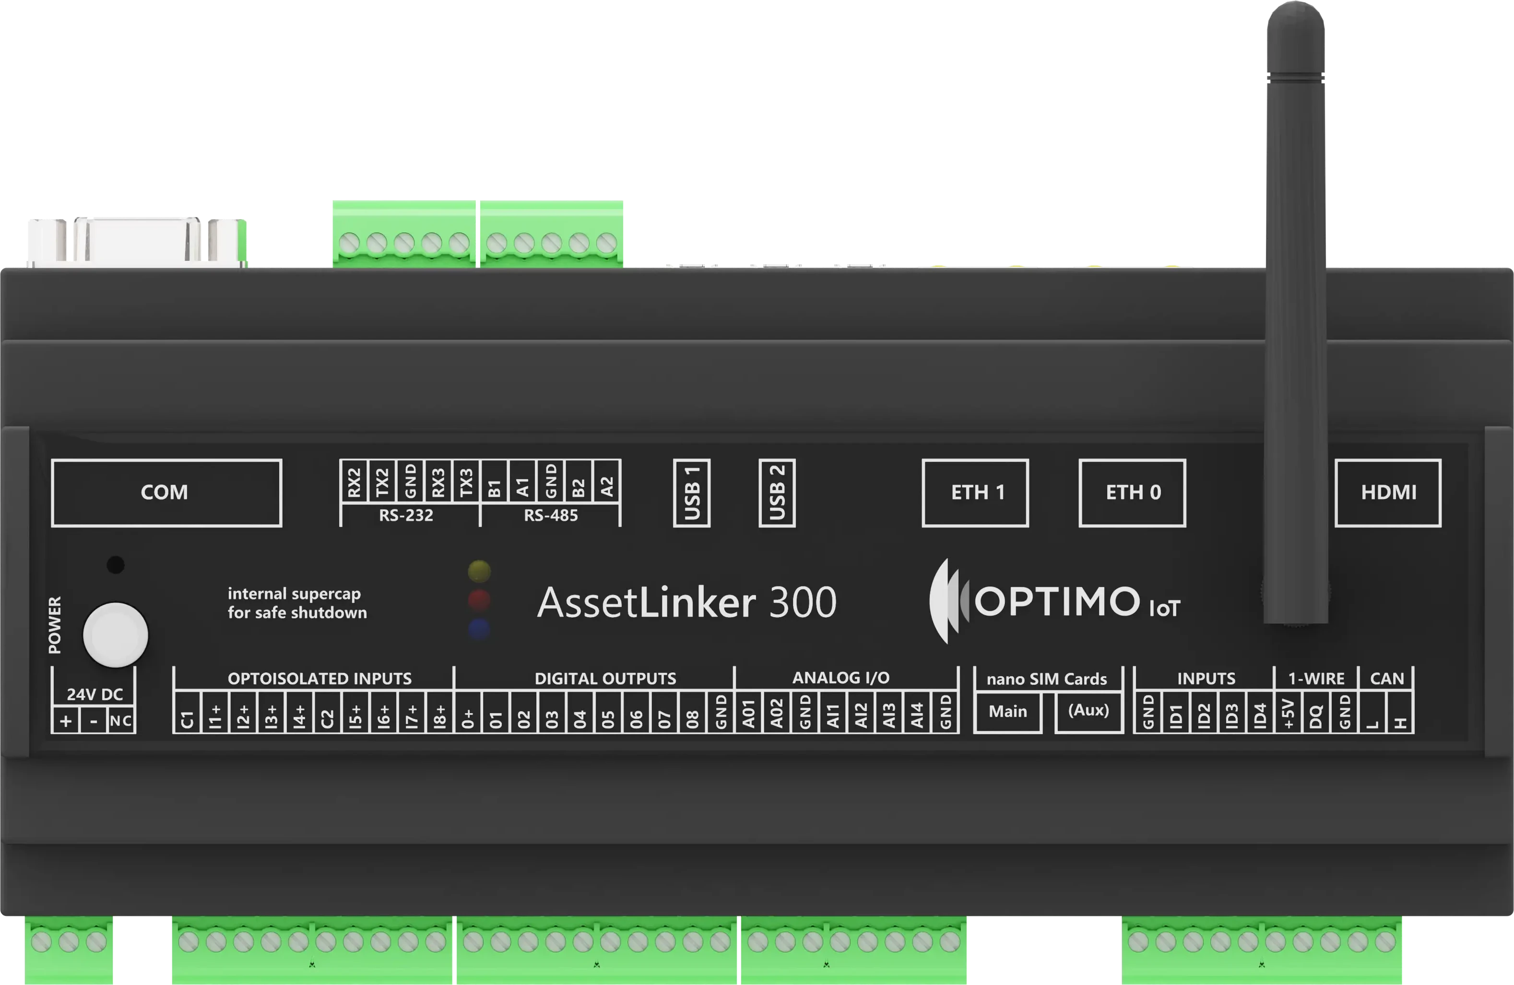
Task: Click the COM serial port label
Action: tap(166, 493)
